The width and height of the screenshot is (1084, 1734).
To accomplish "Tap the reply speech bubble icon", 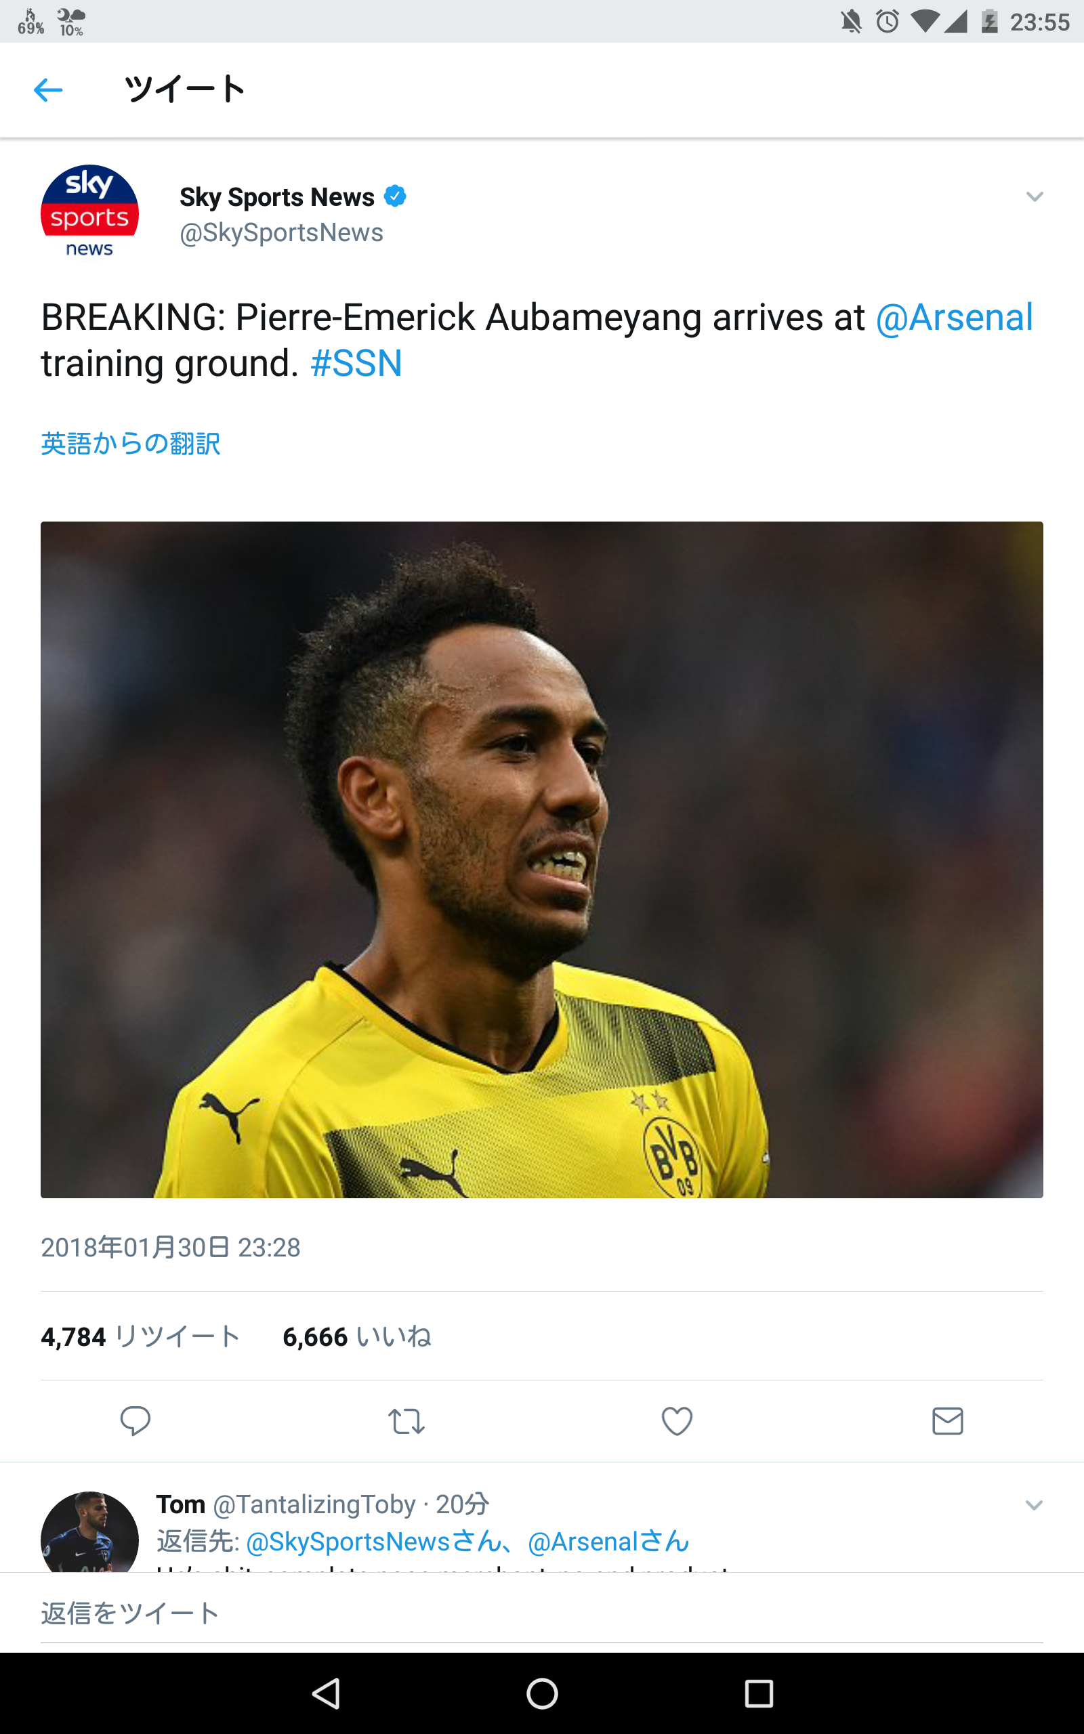I will pyautogui.click(x=135, y=1420).
